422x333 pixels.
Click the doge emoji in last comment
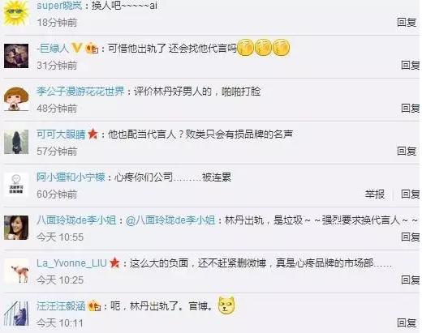click(x=226, y=305)
